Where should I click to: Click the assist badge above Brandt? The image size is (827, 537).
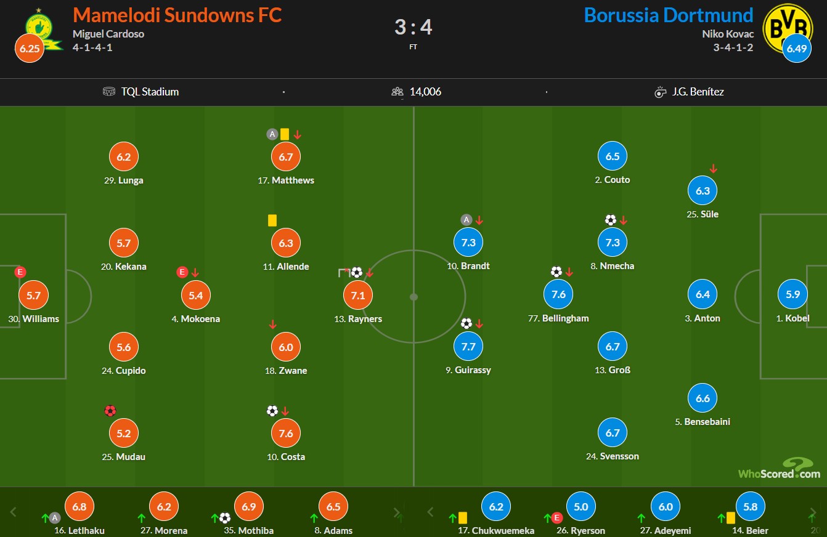(466, 220)
